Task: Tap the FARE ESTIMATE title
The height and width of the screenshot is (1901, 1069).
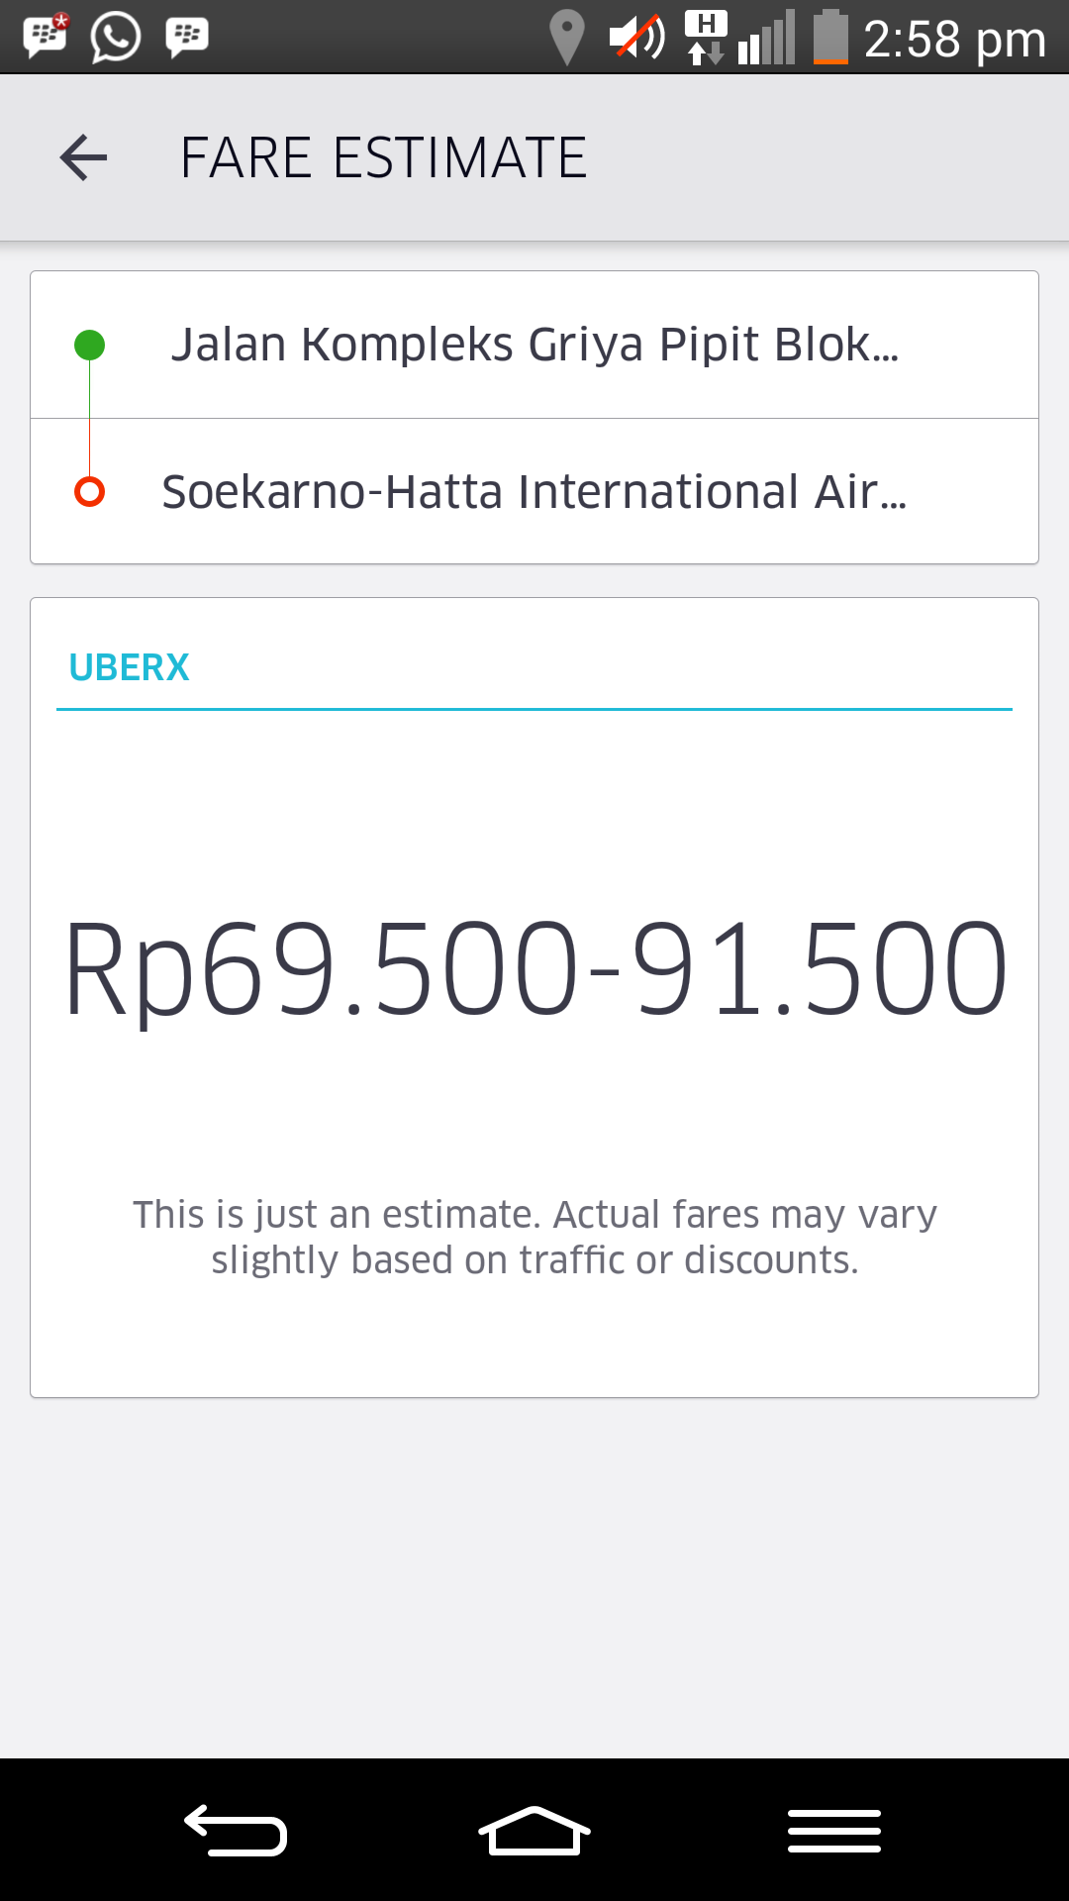Action: coord(383,157)
